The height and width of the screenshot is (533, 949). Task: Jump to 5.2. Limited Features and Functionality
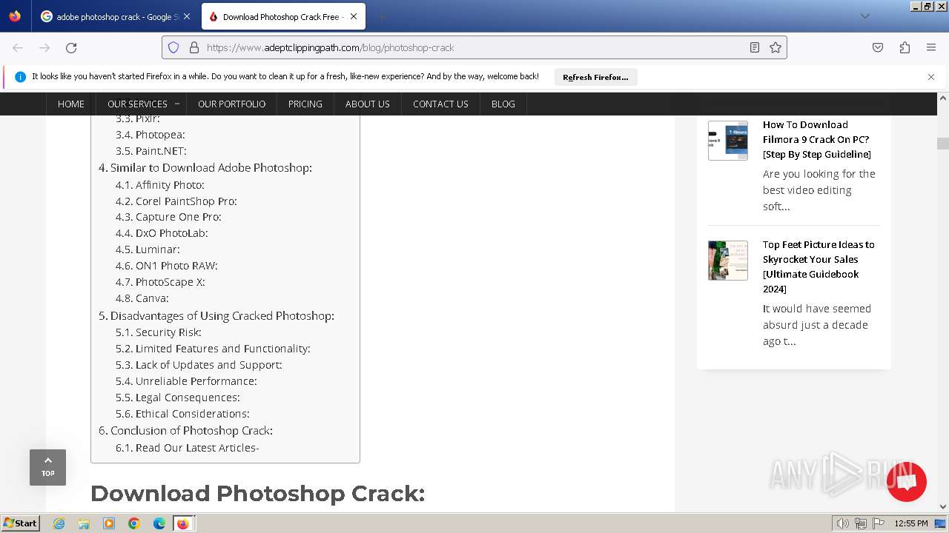tap(213, 349)
